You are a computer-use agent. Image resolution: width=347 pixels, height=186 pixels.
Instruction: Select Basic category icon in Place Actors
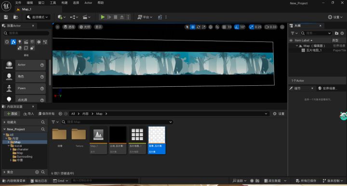(x=13, y=42)
